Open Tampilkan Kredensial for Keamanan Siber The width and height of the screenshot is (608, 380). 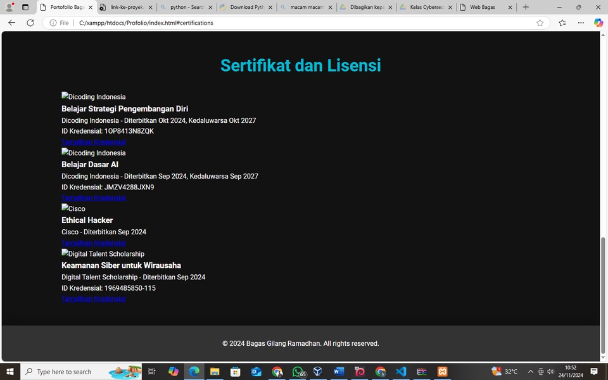coord(94,298)
